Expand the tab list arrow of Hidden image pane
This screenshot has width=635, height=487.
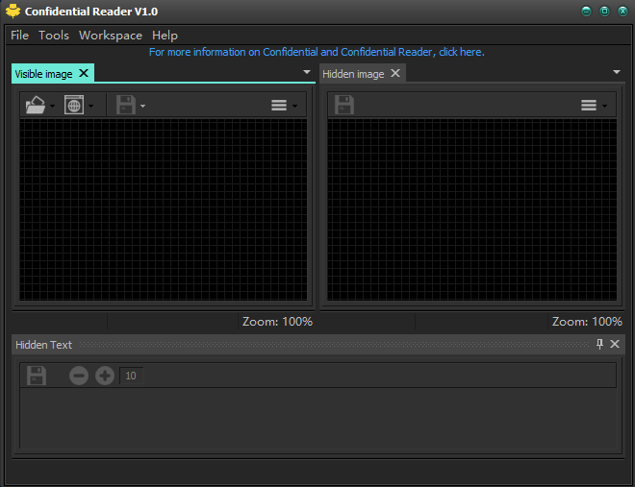click(x=617, y=72)
